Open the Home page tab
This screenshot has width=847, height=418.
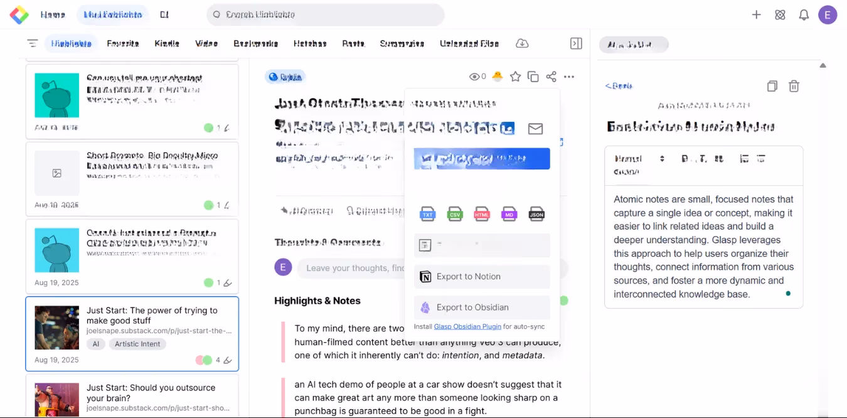coord(53,14)
